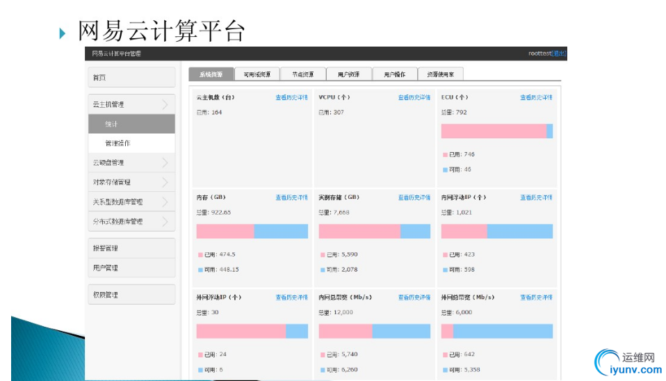Screen dimensions: 666x381
Task: Select the 已用: 5,740 legend entry
Action: (x=339, y=355)
